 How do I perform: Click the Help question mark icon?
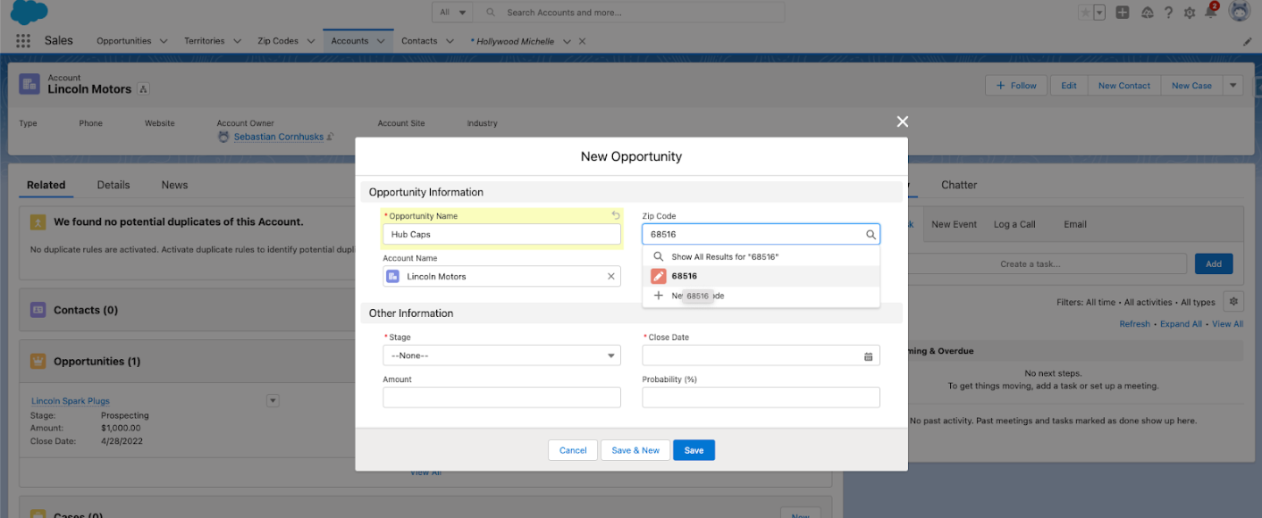click(x=1168, y=13)
